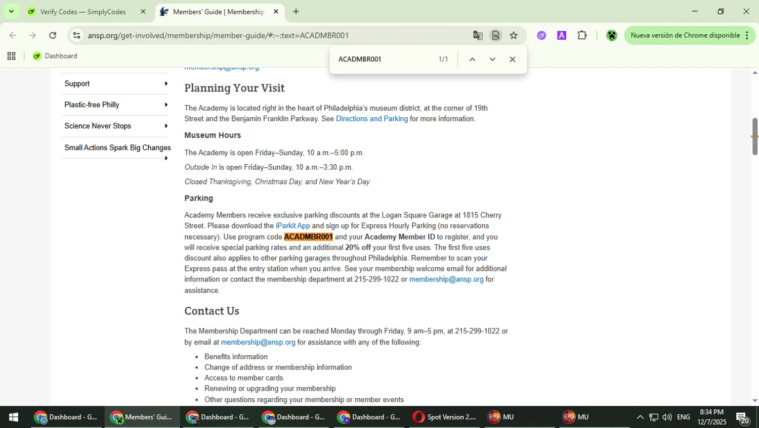Email membership@ansp.org in Parking section
This screenshot has width=759, height=428.
pos(446,279)
